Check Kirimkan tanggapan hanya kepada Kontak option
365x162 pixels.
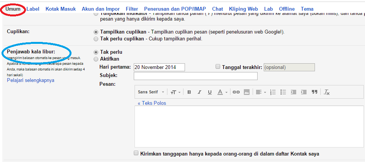point(136,153)
